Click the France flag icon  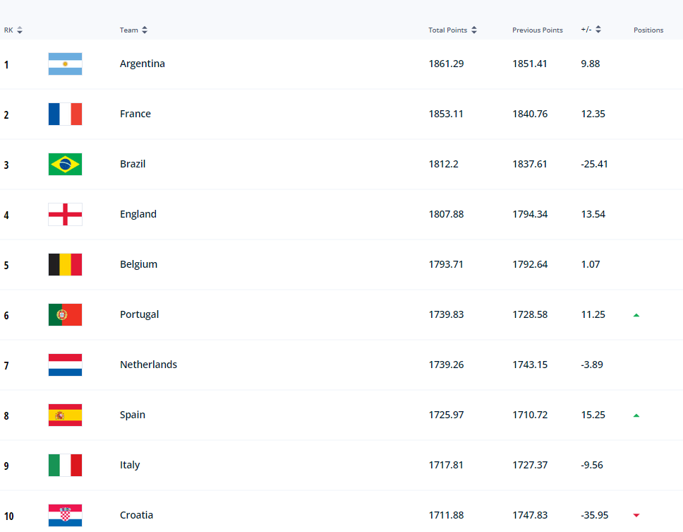click(65, 114)
